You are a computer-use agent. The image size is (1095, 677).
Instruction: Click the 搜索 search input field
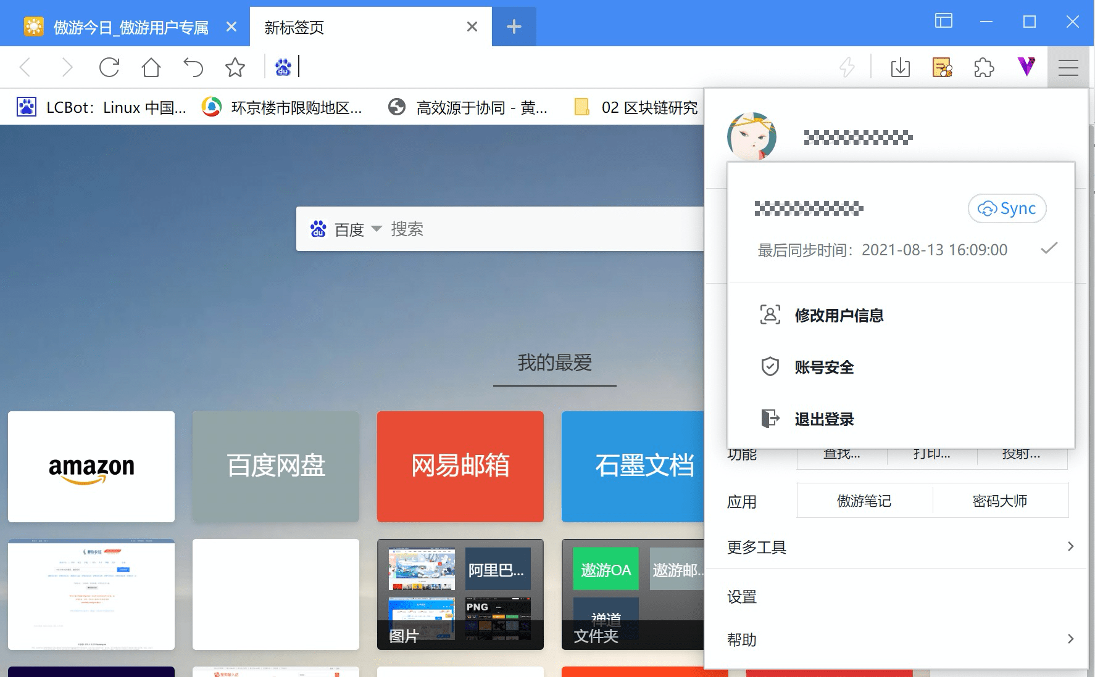tap(546, 229)
